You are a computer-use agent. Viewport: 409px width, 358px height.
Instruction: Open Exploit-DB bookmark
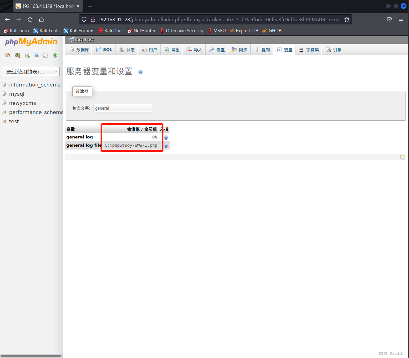point(244,31)
